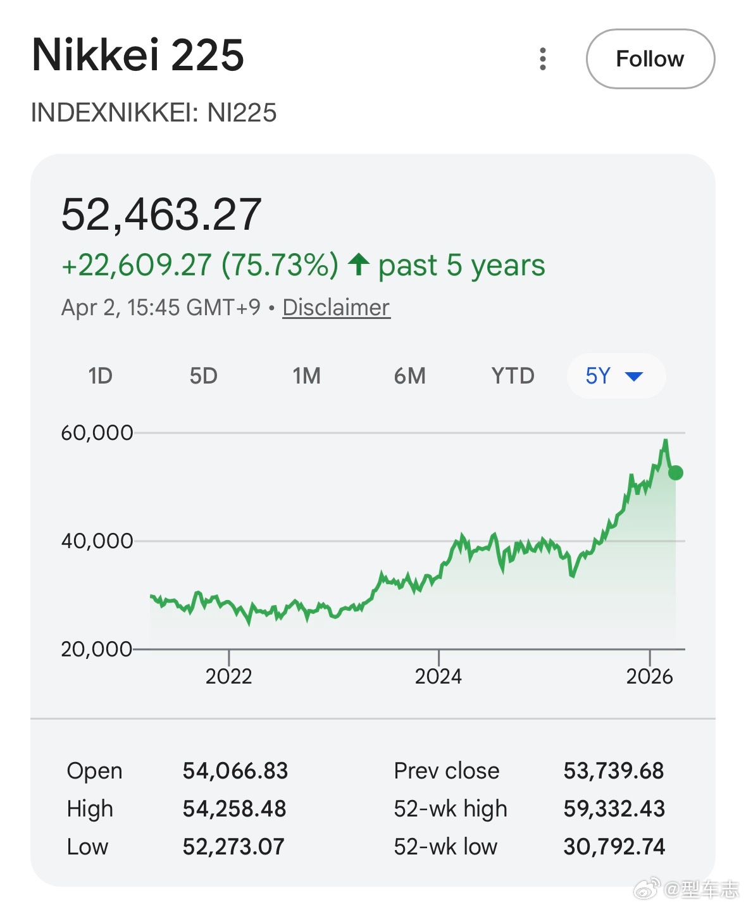This screenshot has height=907, width=746.
Task: Expand the blue arrow next to 5Y
Action: click(633, 377)
